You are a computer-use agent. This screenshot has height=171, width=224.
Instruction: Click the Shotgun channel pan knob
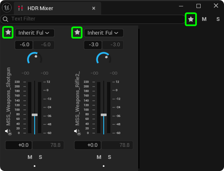point(35,58)
